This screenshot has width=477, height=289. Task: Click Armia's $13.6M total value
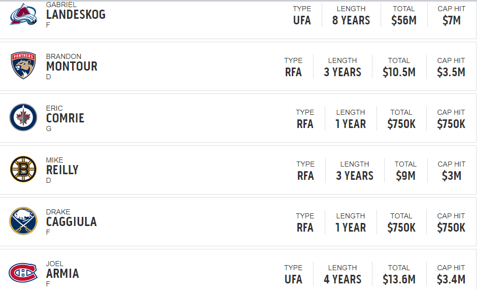click(x=399, y=279)
